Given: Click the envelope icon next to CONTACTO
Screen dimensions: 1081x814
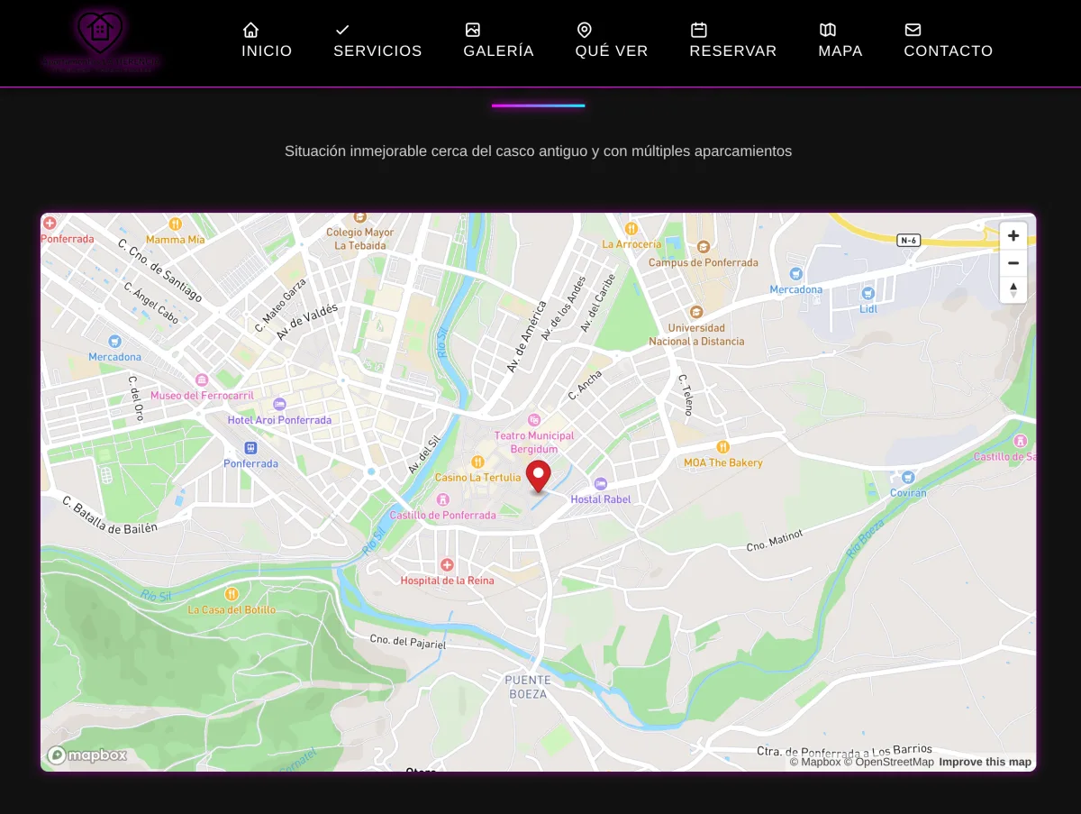Looking at the screenshot, I should point(913,29).
